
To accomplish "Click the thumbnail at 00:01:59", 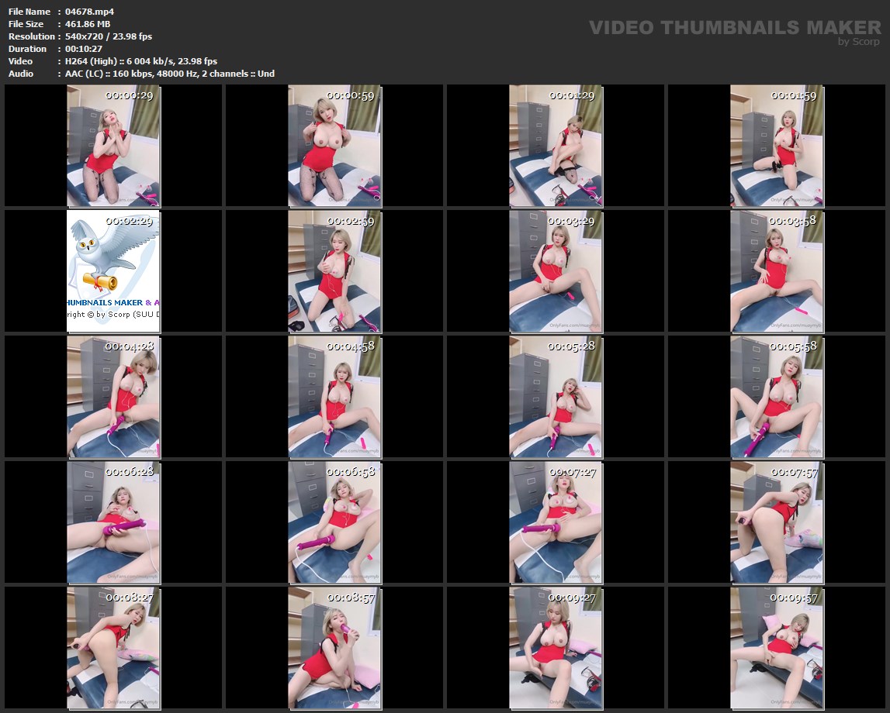I will point(777,146).
